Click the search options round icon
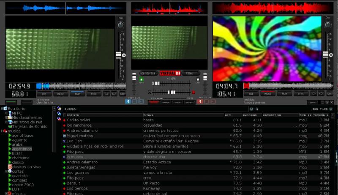 coord(251,109)
